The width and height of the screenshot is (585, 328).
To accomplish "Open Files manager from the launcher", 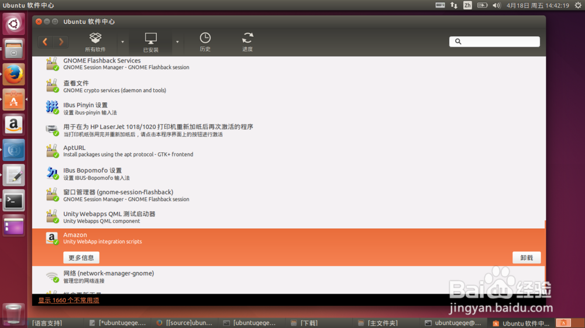I will click(14, 49).
